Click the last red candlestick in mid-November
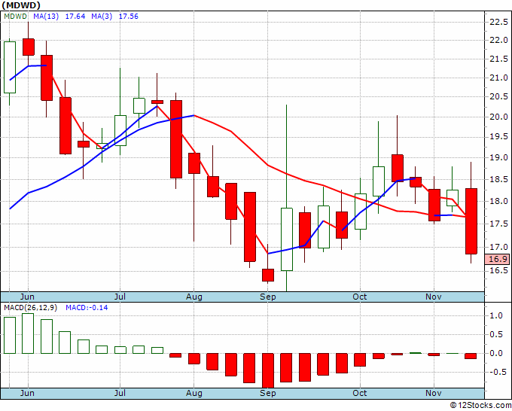This screenshot has height=411, width=512. [471, 221]
